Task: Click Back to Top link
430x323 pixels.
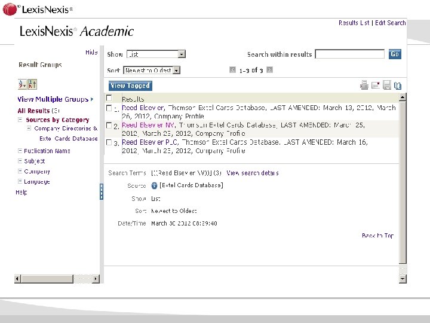Action: (378, 236)
